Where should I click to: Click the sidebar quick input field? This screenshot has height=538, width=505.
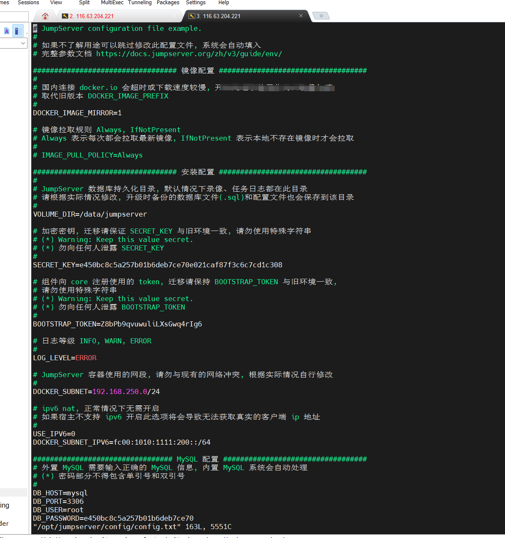pos(14,16)
